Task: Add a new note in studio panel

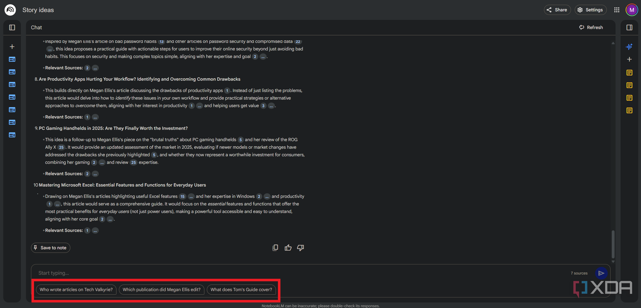Action: [629, 59]
